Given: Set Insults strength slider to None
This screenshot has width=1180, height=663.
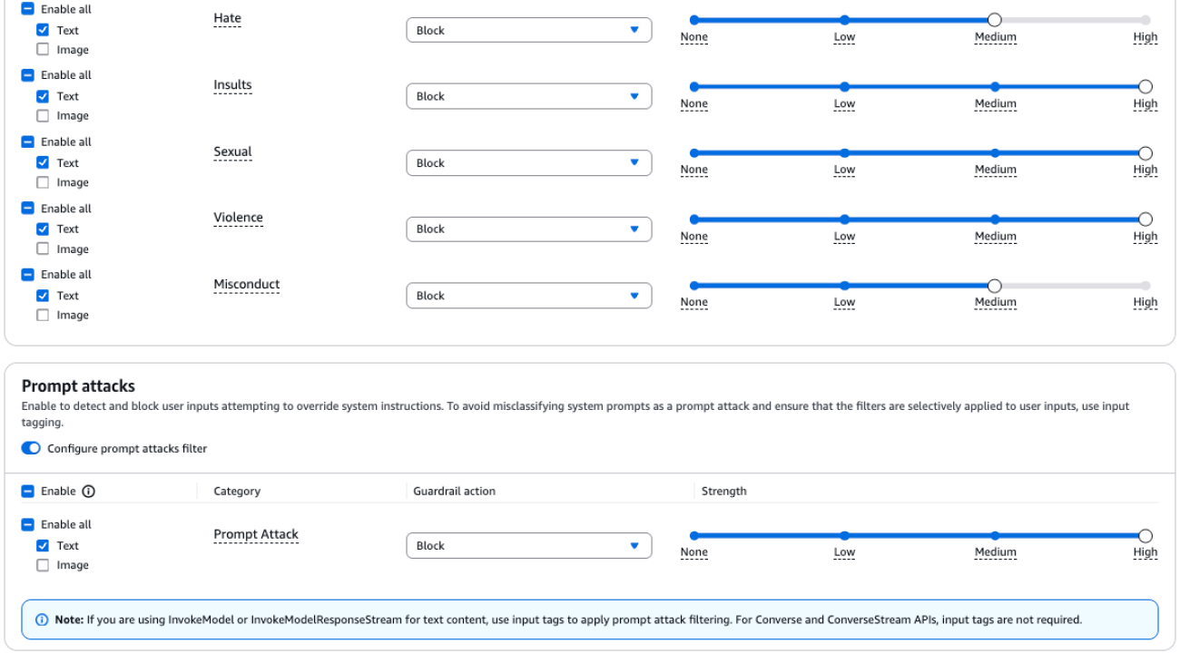Looking at the screenshot, I should tap(694, 86).
